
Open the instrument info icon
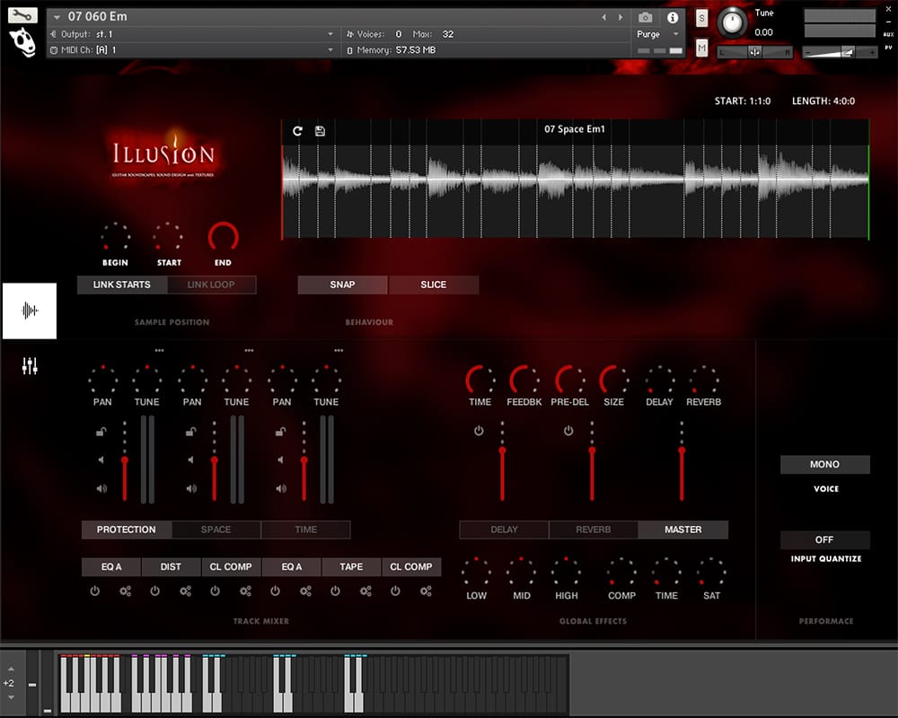(x=672, y=17)
